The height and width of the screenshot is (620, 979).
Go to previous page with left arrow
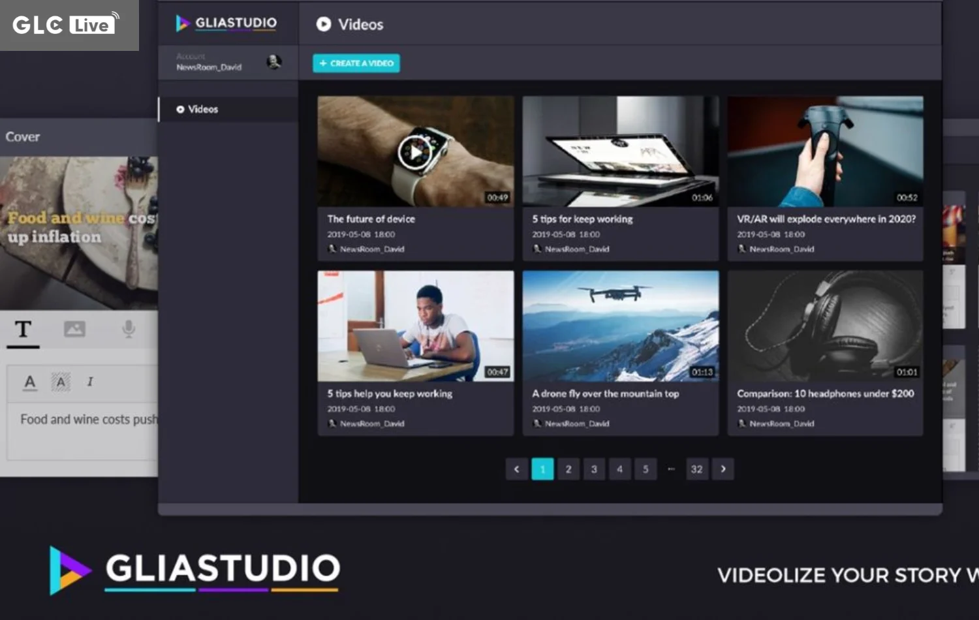[516, 469]
